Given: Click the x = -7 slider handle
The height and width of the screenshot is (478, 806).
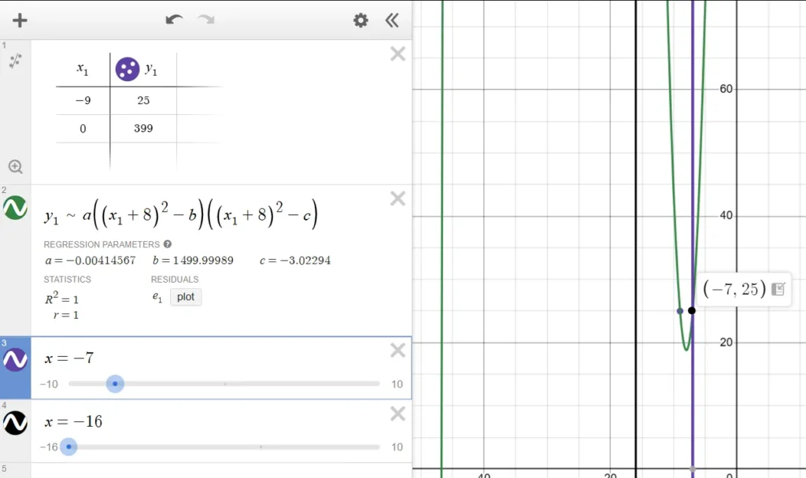Looking at the screenshot, I should point(115,384).
